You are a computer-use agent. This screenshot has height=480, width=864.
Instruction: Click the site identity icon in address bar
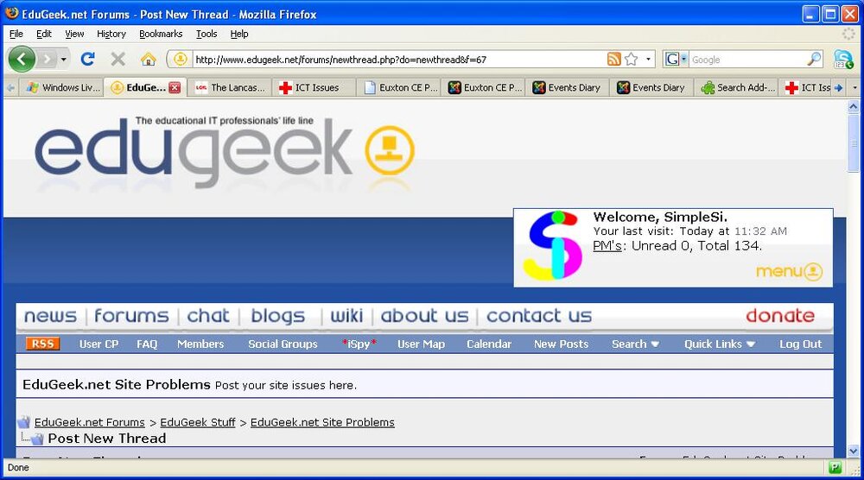tap(181, 59)
